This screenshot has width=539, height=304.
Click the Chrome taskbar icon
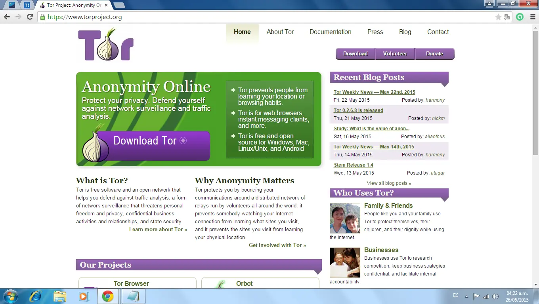tap(108, 296)
